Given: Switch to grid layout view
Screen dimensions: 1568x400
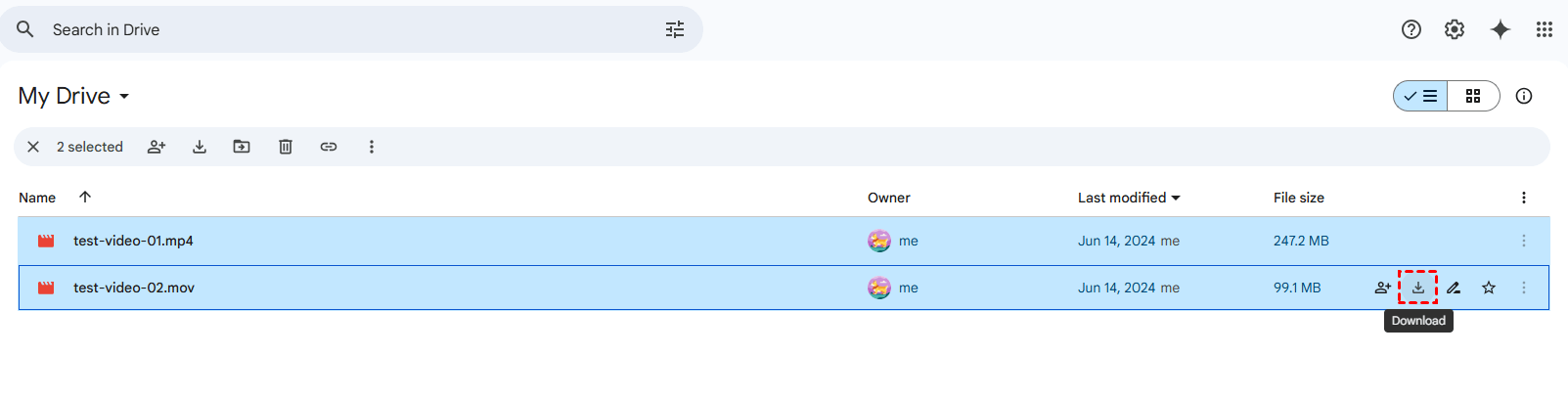Looking at the screenshot, I should [1473, 96].
